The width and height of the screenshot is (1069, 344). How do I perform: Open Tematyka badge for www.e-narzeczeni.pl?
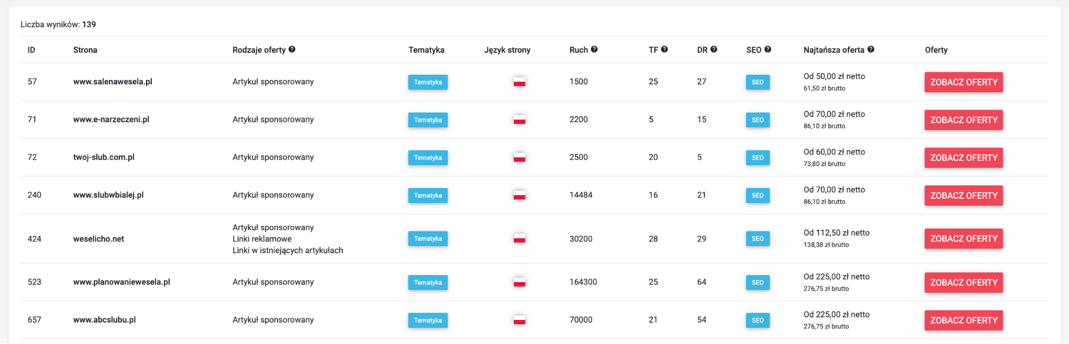(428, 120)
